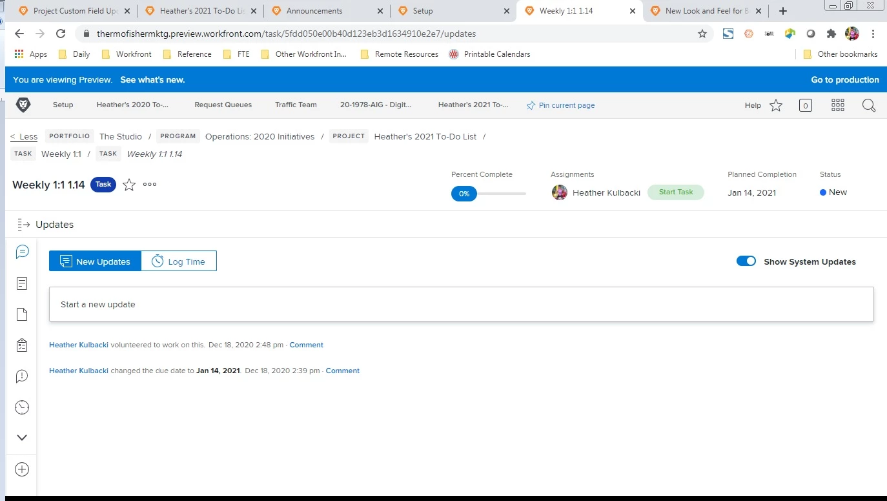Open Setup in top navigation
The height and width of the screenshot is (501, 887).
[63, 105]
